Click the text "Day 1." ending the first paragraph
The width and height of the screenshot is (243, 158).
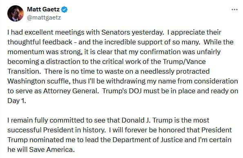(x=17, y=101)
